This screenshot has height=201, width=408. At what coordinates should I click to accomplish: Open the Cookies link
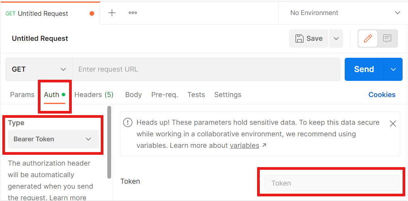click(x=382, y=95)
